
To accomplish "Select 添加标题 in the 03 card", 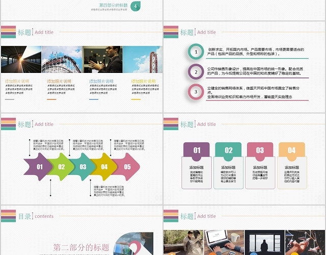I will [x=260, y=167].
